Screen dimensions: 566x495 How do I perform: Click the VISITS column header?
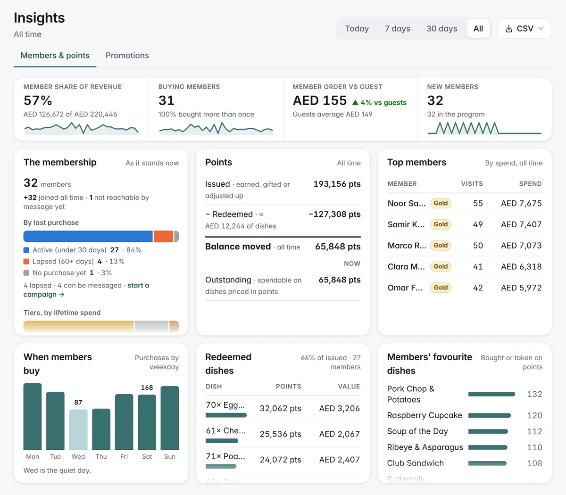click(472, 184)
